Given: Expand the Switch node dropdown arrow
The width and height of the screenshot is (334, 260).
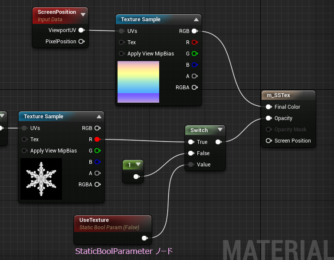Looking at the screenshot, I should [220, 130].
